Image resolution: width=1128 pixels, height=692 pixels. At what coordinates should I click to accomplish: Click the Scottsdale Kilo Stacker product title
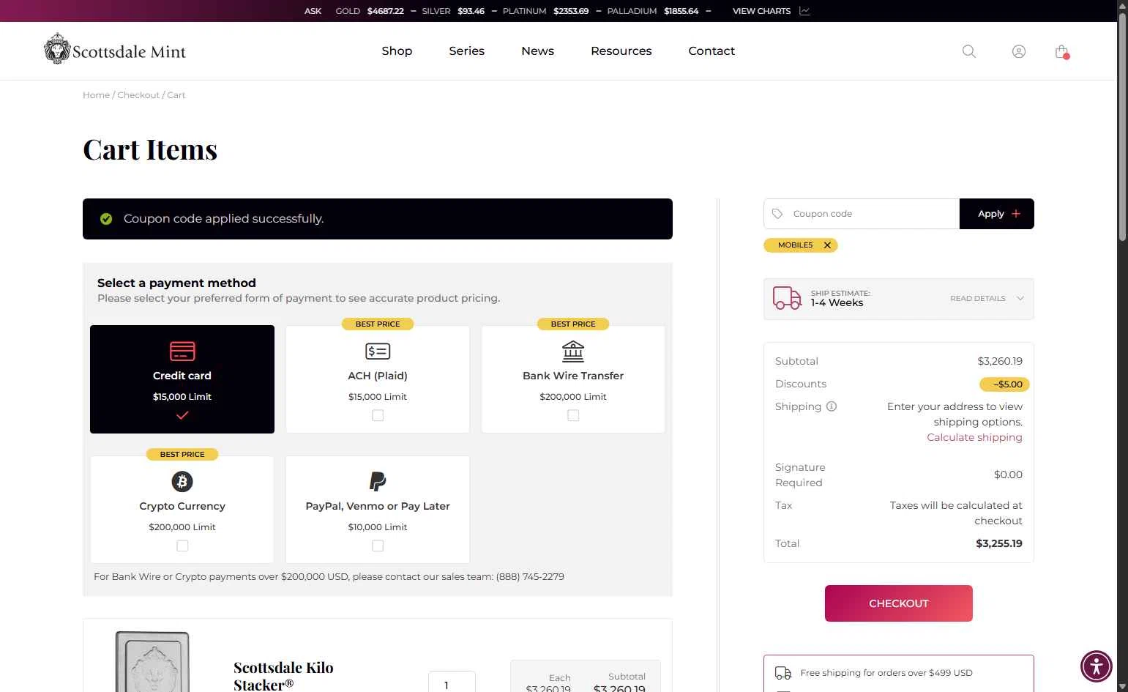tap(283, 676)
